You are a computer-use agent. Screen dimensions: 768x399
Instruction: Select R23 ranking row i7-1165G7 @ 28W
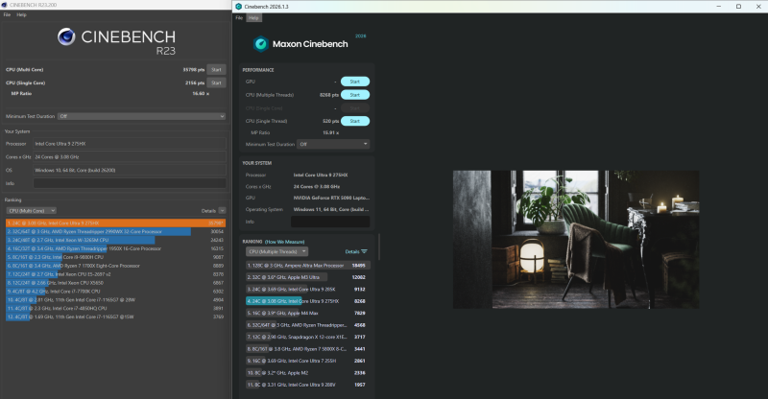[115, 299]
